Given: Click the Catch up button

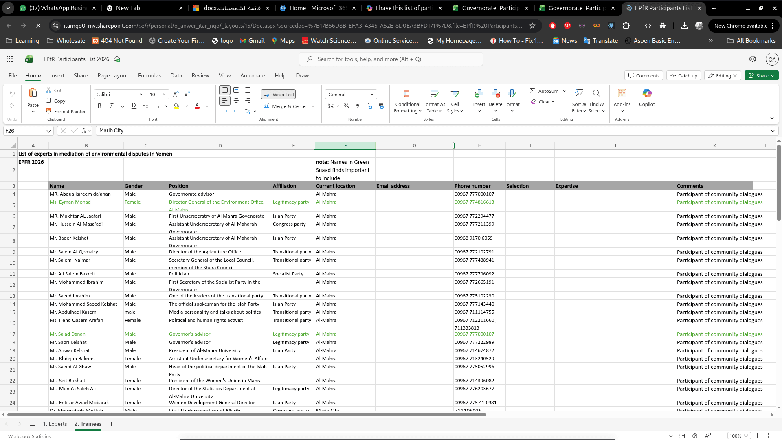Looking at the screenshot, I should 684,75.
